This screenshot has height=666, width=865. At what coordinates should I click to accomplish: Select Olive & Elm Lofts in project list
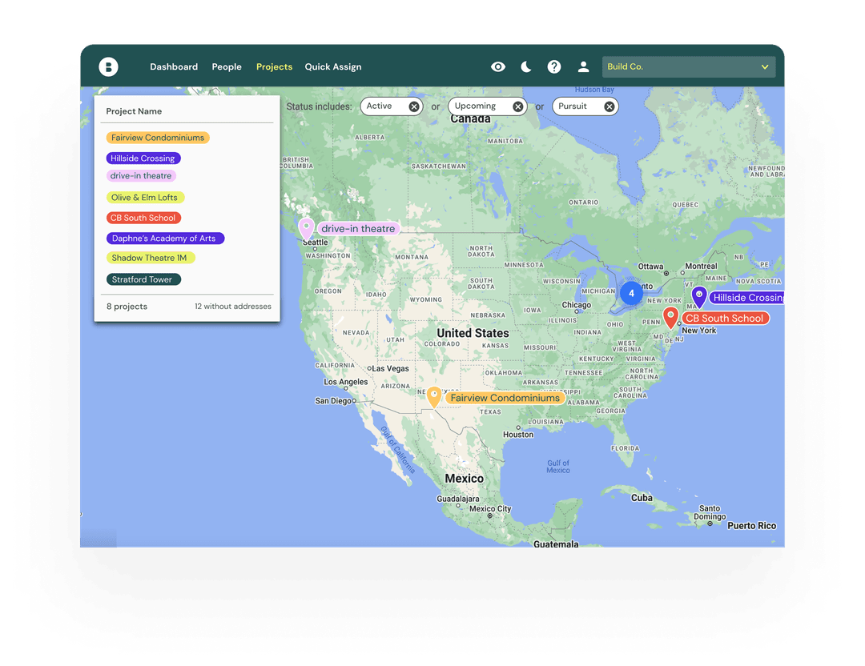point(145,198)
